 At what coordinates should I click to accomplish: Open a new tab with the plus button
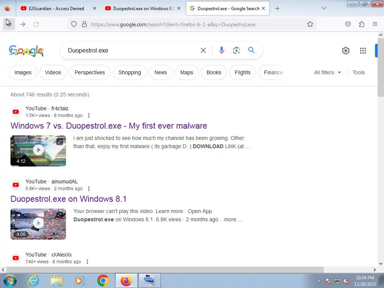(x=277, y=9)
